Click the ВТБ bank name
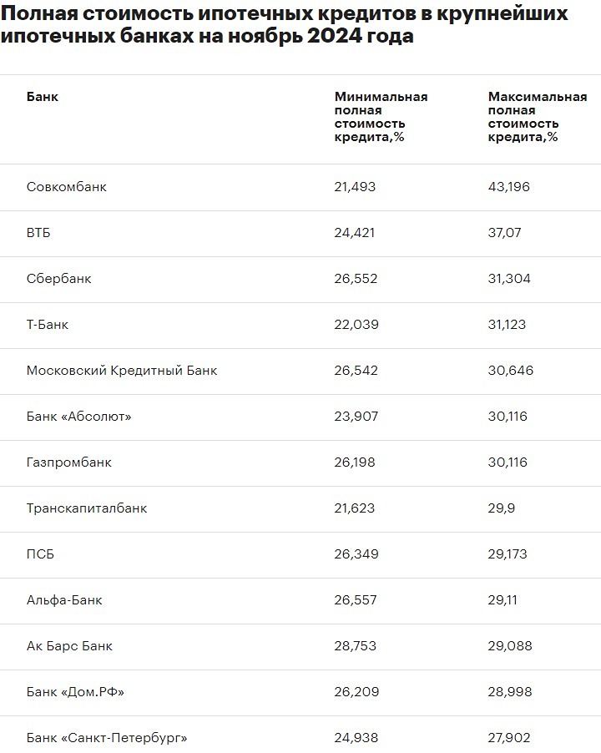601x753 pixels. pyautogui.click(x=38, y=233)
